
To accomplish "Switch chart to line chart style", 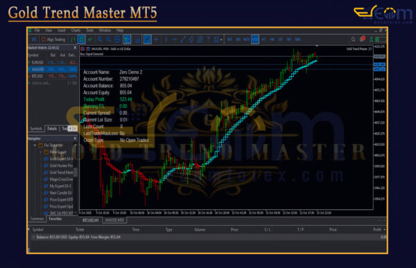I will pos(90,39).
